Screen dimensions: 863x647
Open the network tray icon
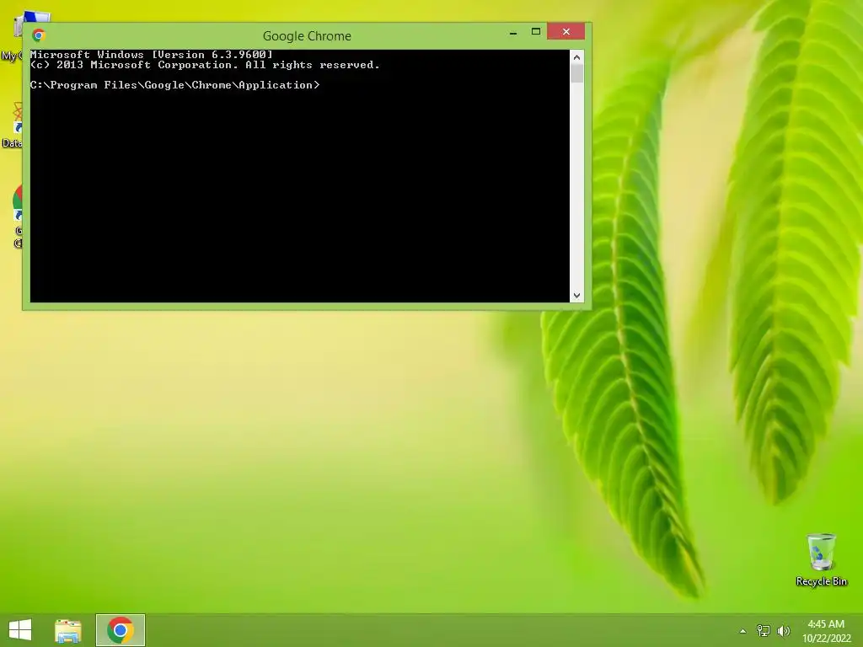(x=763, y=630)
